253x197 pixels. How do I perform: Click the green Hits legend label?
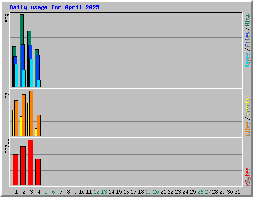[x=247, y=20]
